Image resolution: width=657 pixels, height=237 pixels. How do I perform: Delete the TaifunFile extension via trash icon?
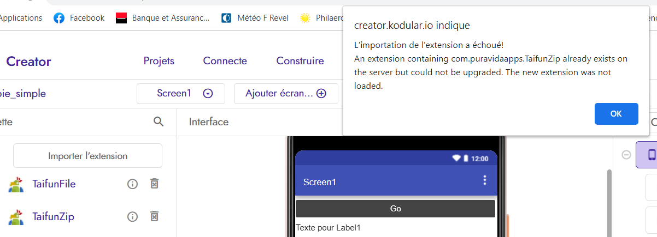click(154, 184)
